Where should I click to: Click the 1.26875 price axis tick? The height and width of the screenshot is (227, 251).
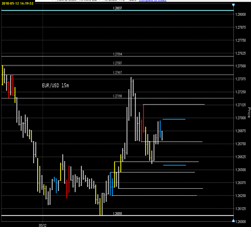click(240, 131)
